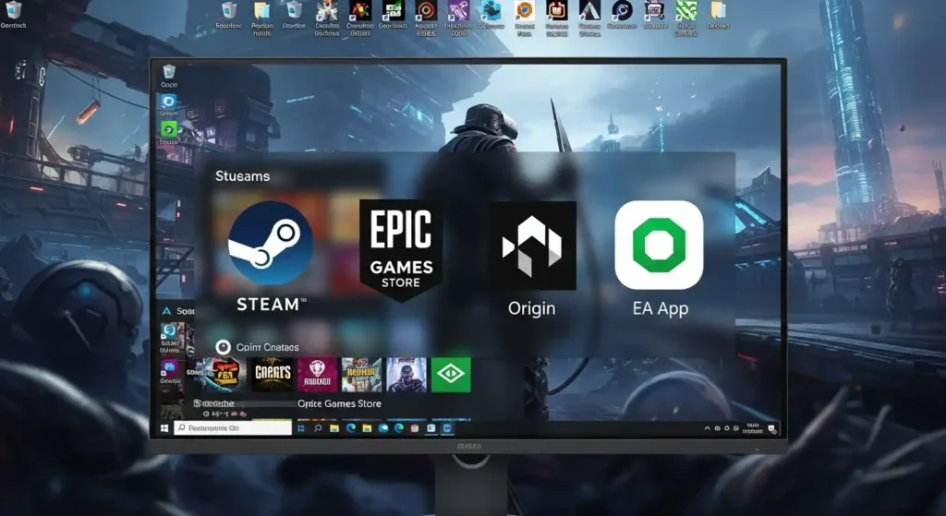
Task: Open the green desktop shortcut on inner monitor
Action: pyautogui.click(x=168, y=129)
